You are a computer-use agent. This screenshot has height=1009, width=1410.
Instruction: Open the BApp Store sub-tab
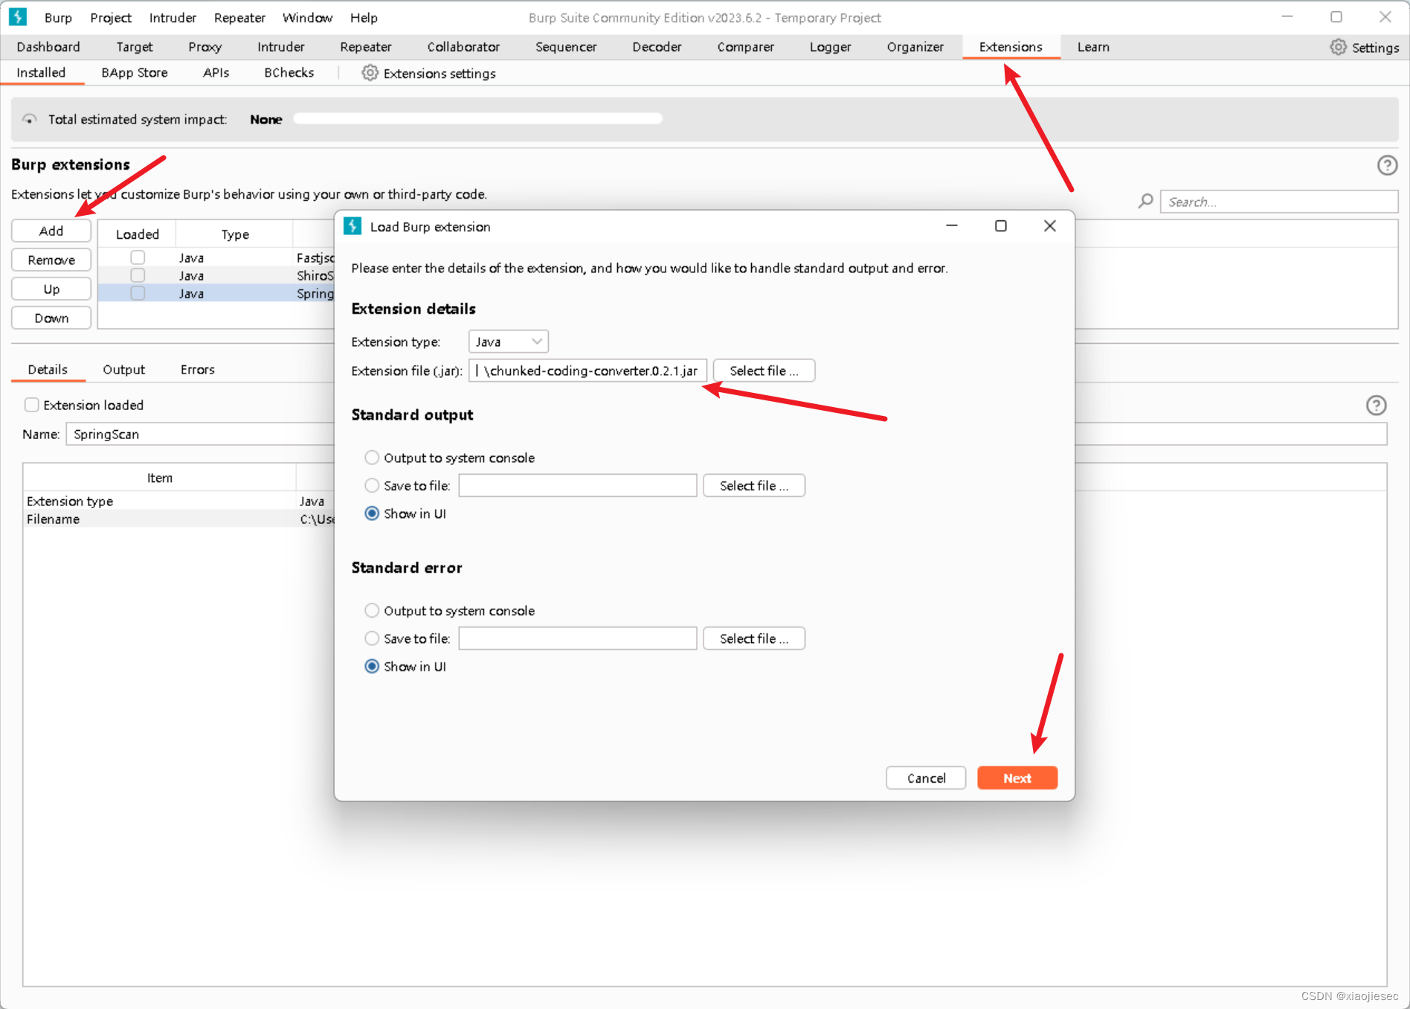tap(135, 73)
